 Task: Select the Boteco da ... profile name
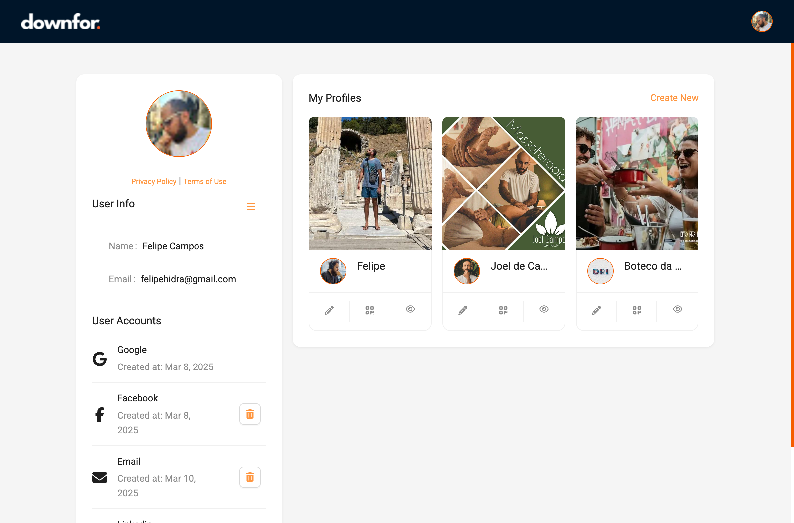(x=652, y=266)
